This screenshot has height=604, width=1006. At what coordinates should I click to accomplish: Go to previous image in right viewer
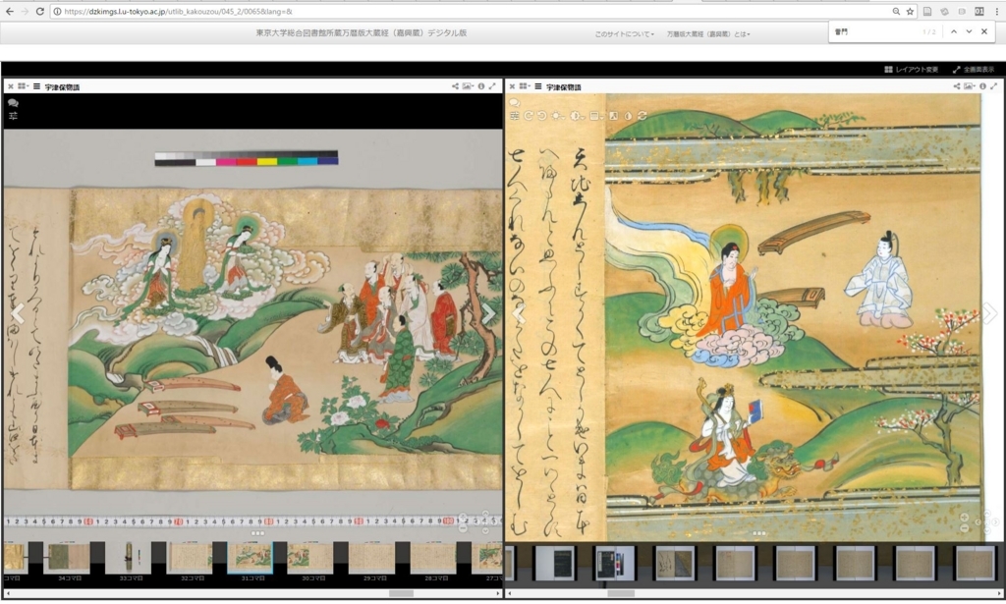click(520, 313)
